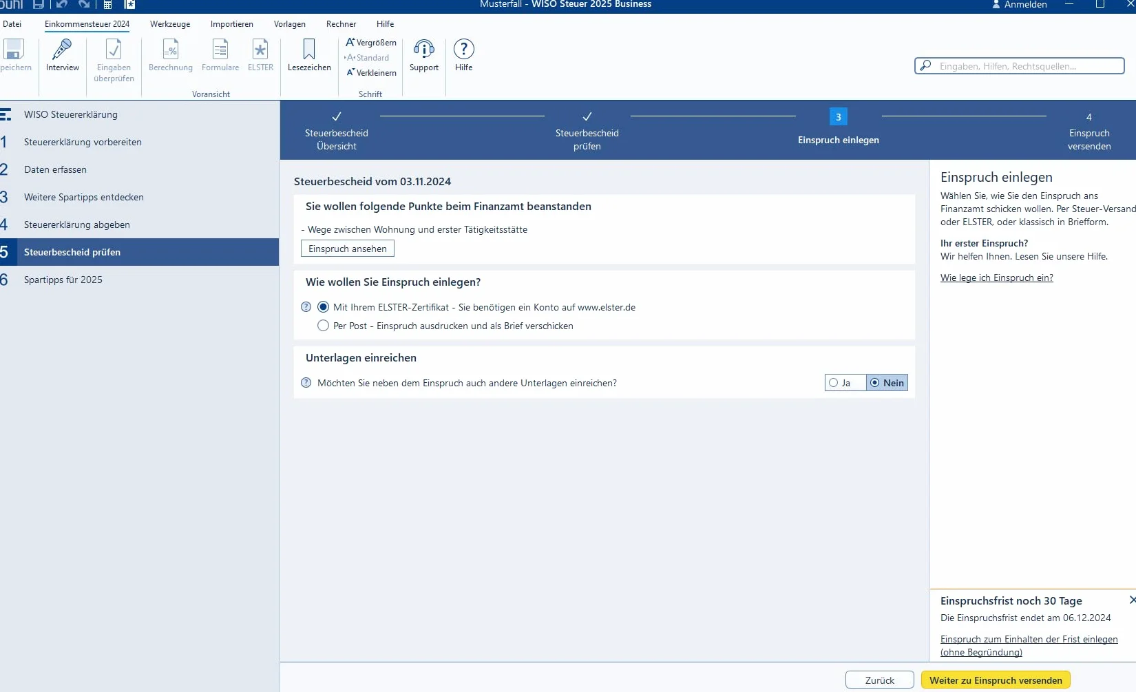Choose 'Nein' for submitting other documents
Image resolution: width=1136 pixels, height=692 pixels.
(887, 383)
